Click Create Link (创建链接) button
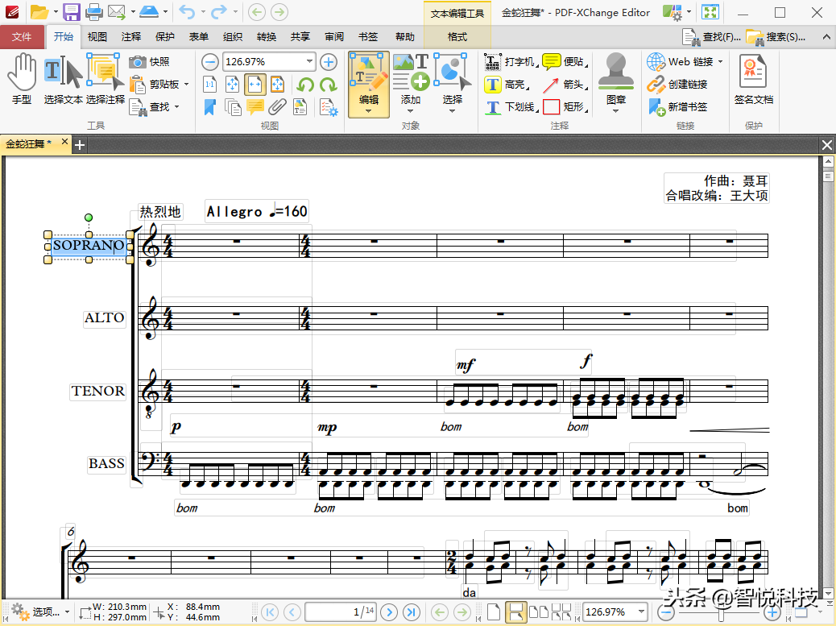Image resolution: width=836 pixels, height=626 pixels. tap(678, 85)
